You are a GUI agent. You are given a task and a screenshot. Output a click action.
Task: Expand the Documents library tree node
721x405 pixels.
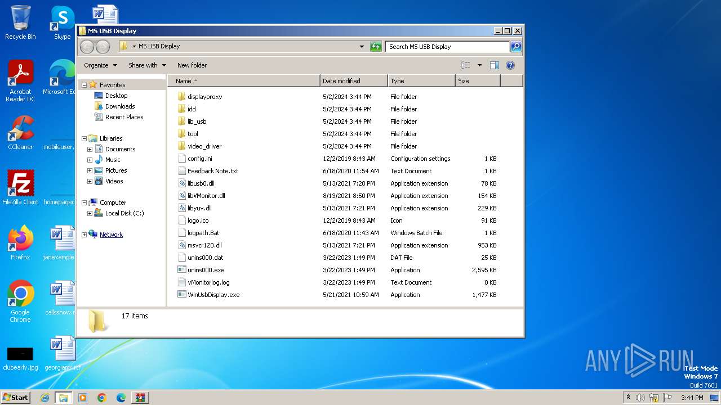pos(90,150)
